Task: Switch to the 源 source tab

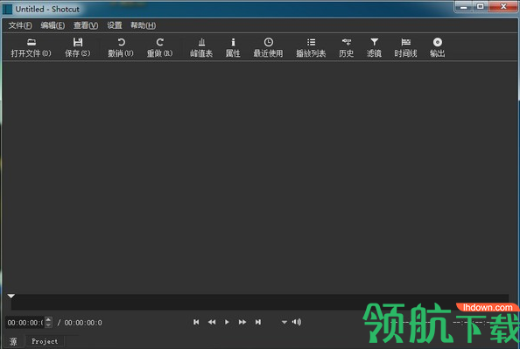Action: (13, 341)
